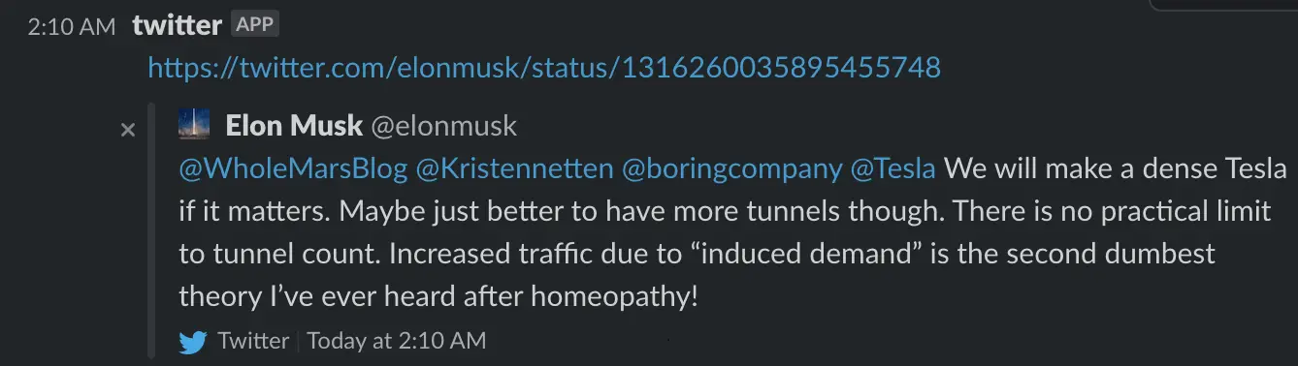The height and width of the screenshot is (366, 1298).
Task: Open the @elonmusk handle
Action: 444,125
